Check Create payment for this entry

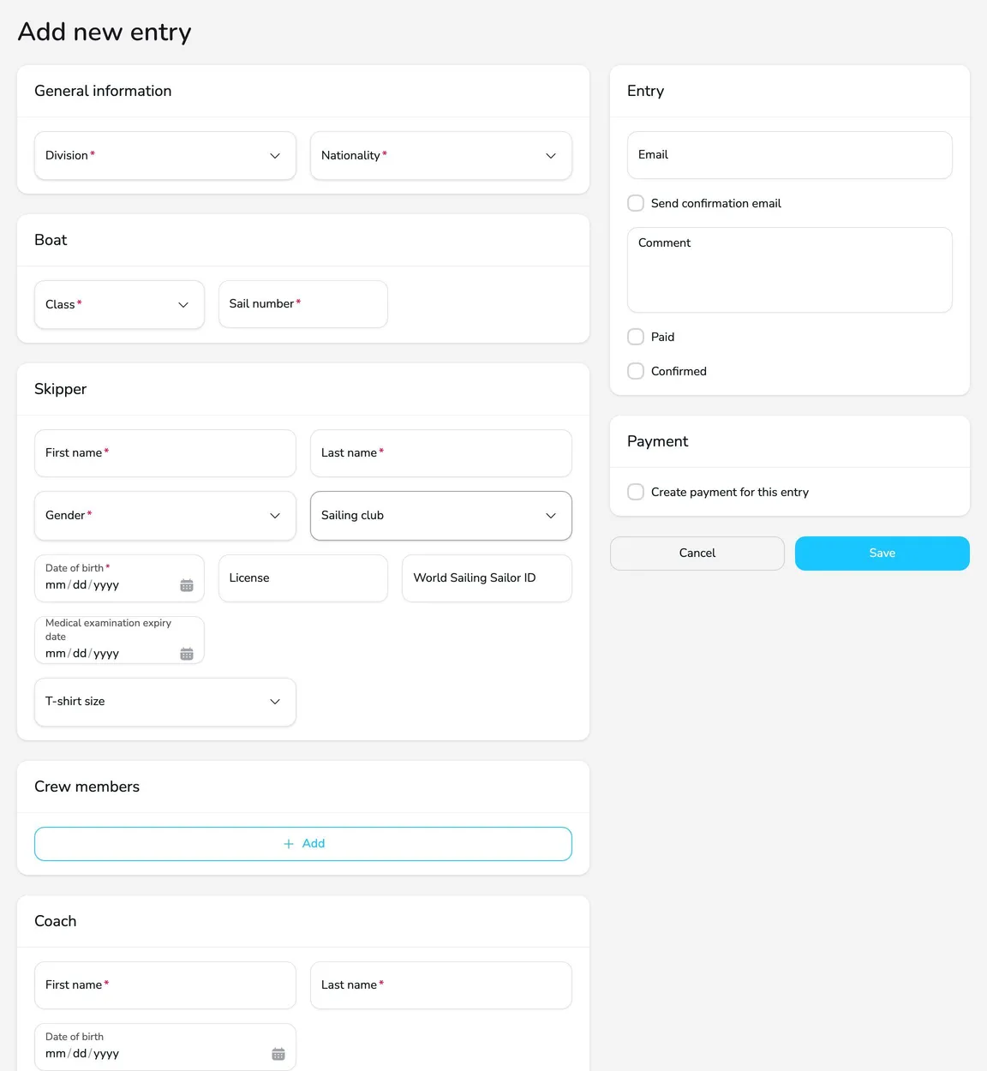coord(636,492)
